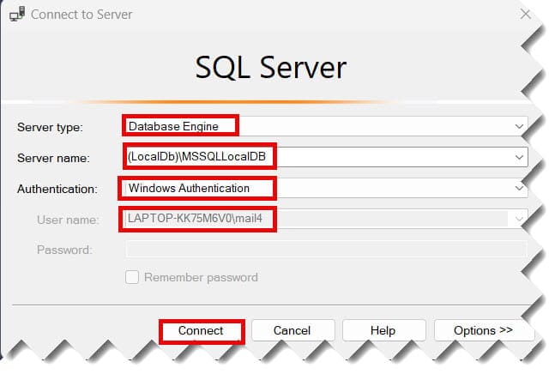
Task: Click the Remember password label text
Action: coord(201,277)
